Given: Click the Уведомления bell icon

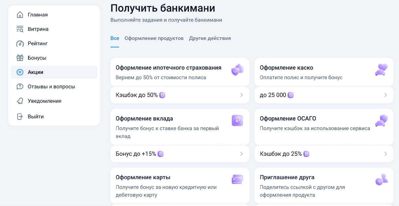Looking at the screenshot, I should pos(19,101).
